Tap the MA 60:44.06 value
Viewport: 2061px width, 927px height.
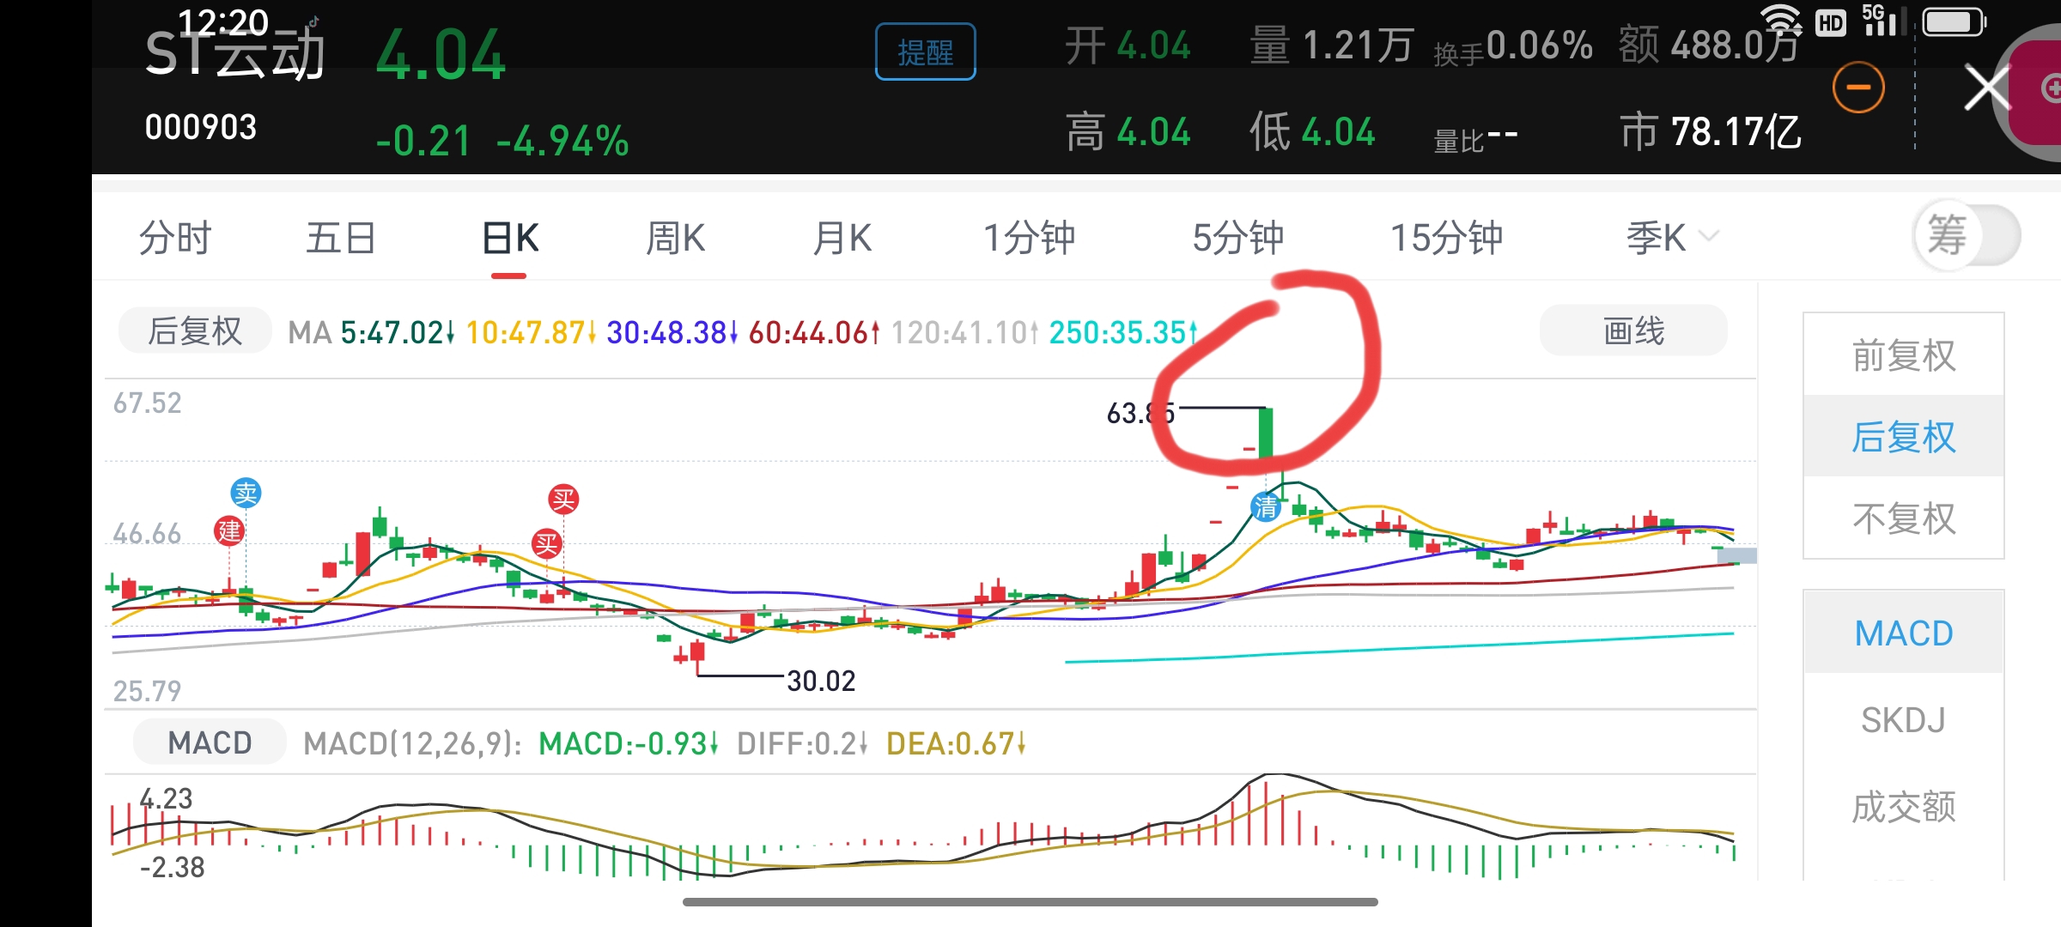point(814,332)
